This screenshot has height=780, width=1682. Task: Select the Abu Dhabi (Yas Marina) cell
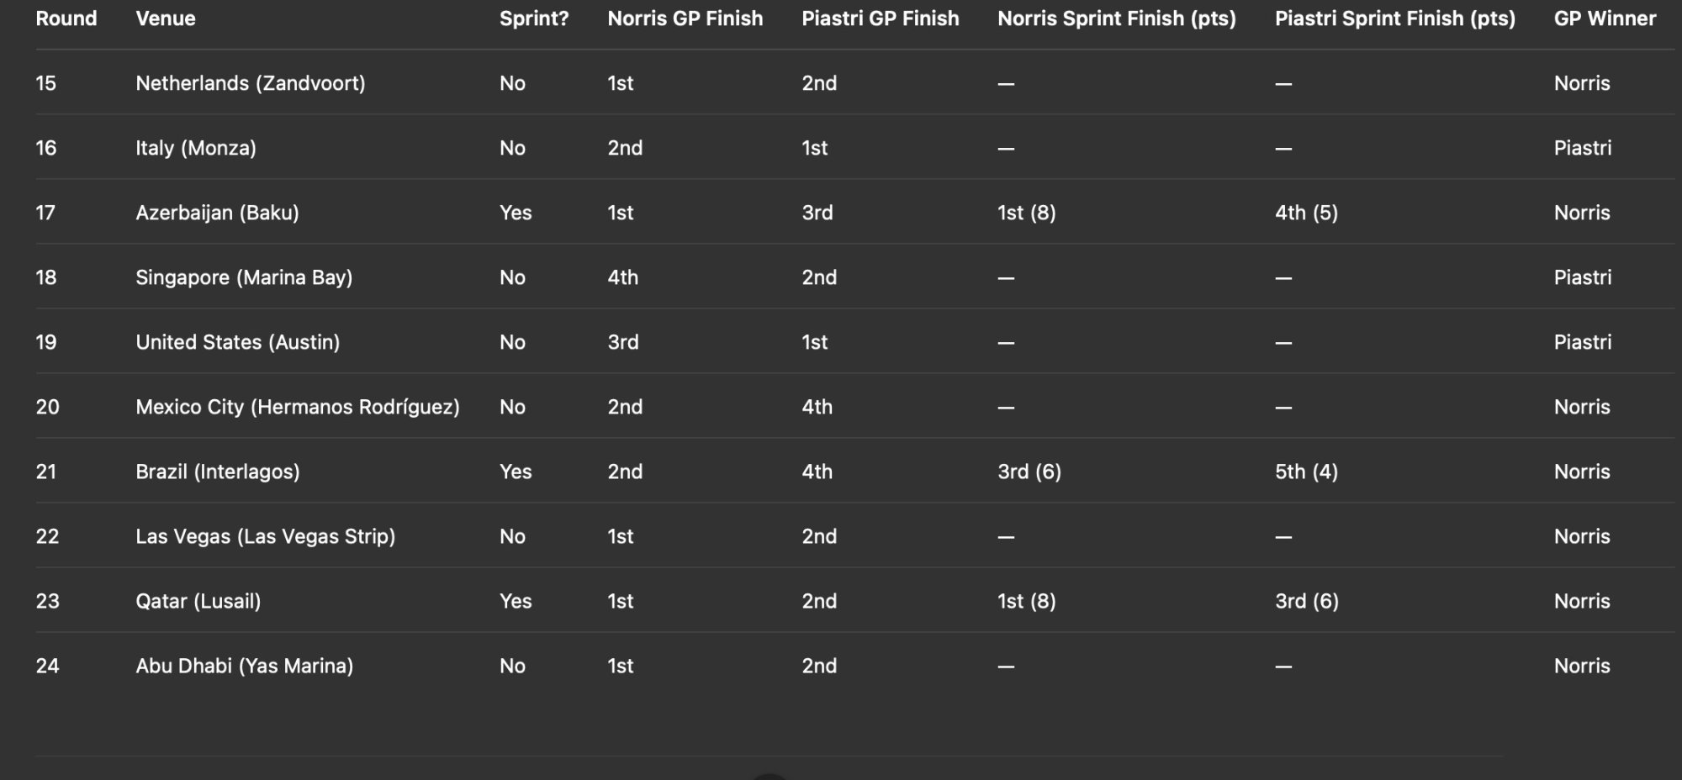[245, 666]
